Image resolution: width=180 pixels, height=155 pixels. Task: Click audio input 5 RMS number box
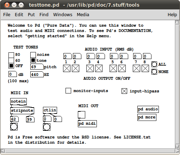[x=114, y=56]
